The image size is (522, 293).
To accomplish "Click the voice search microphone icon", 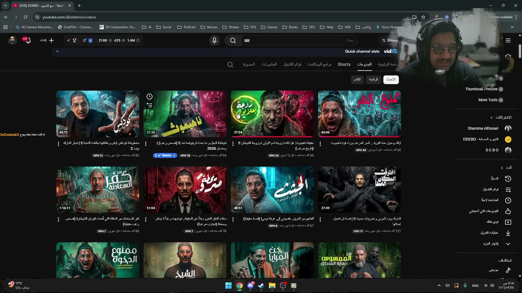I will click(x=215, y=40).
